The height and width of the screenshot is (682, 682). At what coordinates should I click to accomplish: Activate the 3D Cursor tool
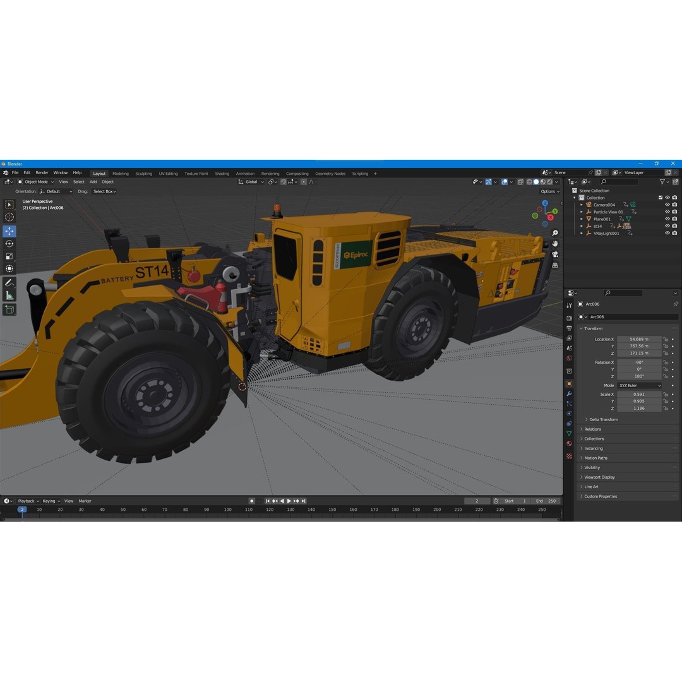9,217
